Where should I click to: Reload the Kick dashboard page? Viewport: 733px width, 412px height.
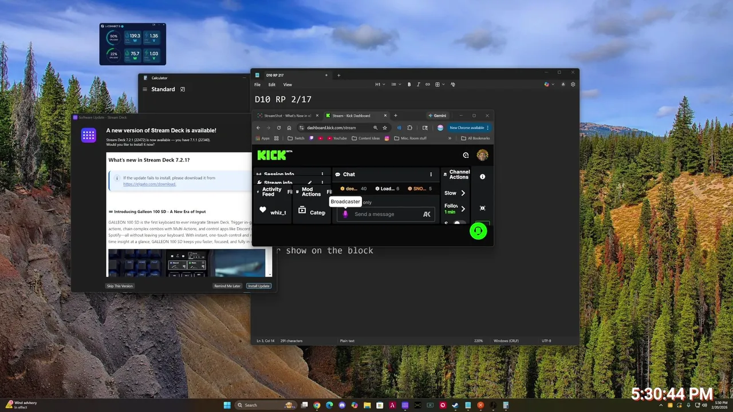click(x=279, y=128)
